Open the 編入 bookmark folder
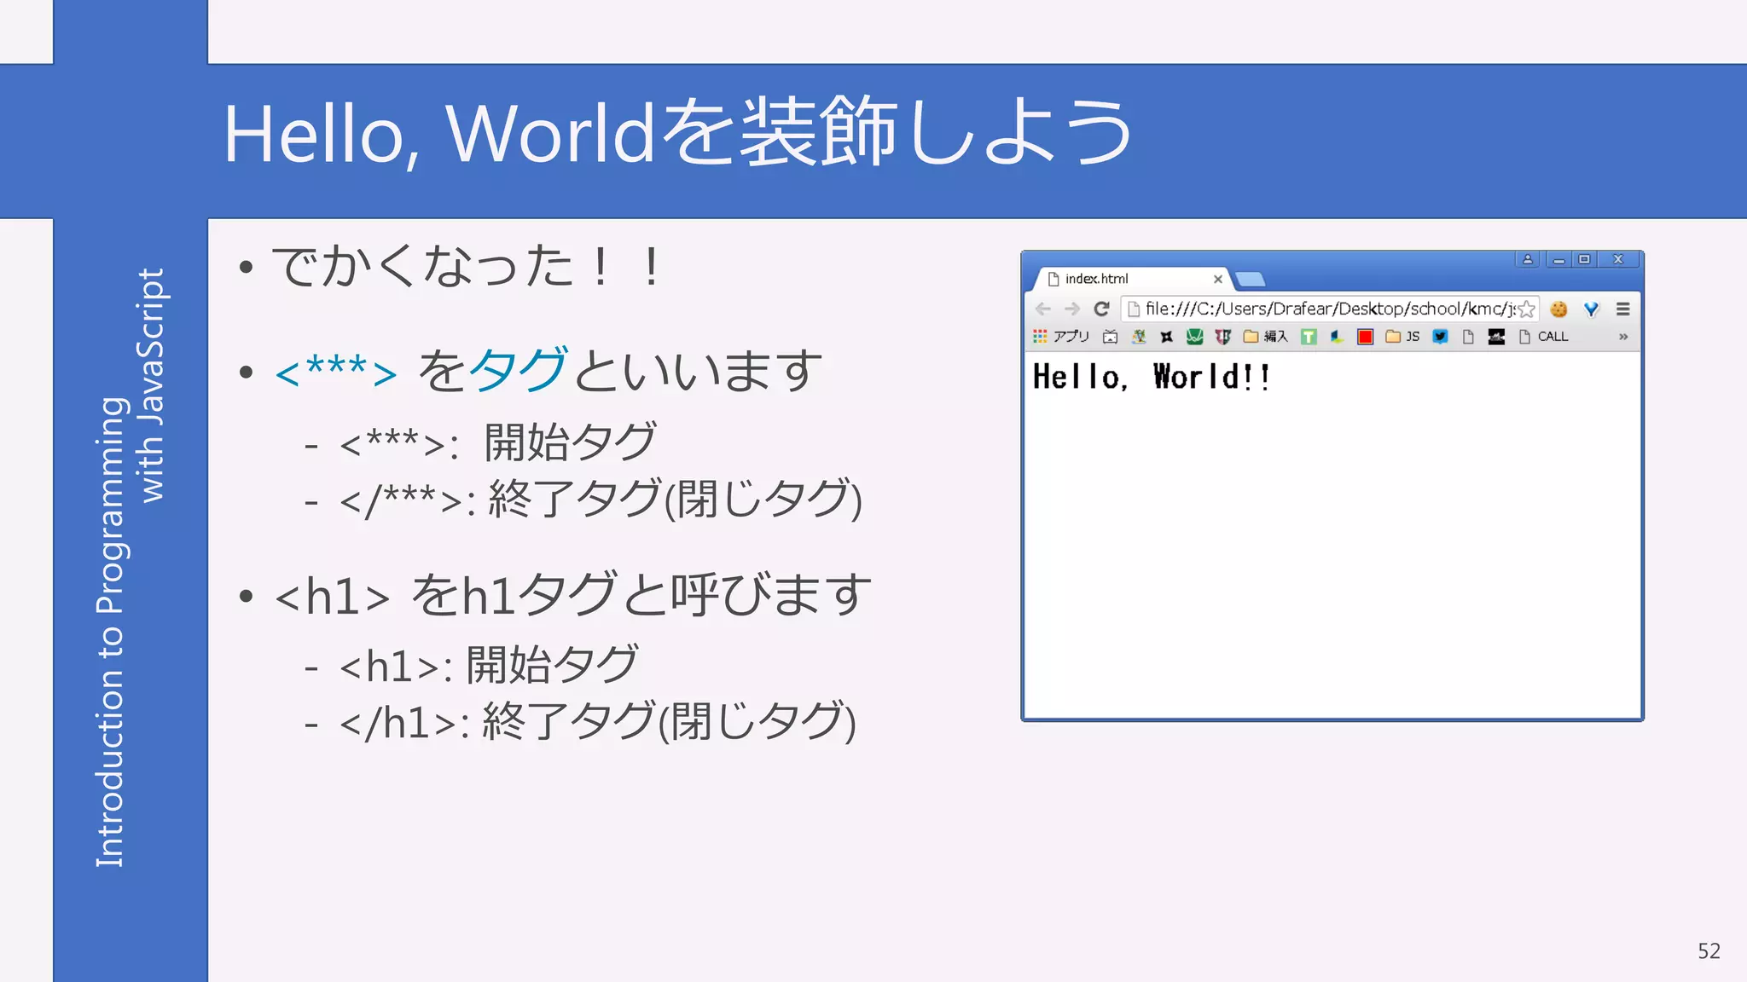The width and height of the screenshot is (1747, 982). (x=1266, y=337)
